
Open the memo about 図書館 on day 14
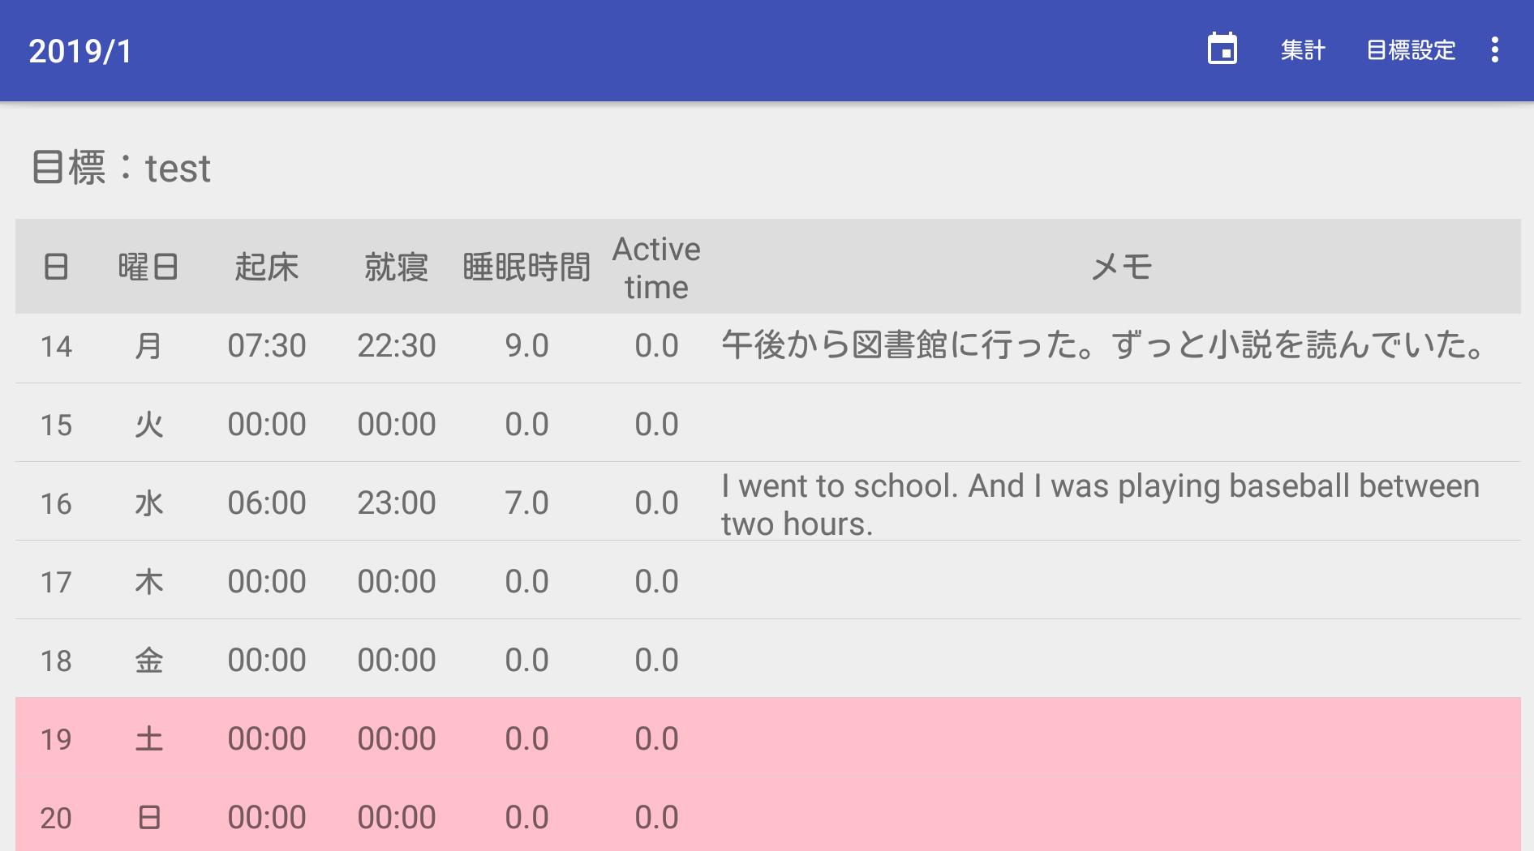(x=1103, y=345)
